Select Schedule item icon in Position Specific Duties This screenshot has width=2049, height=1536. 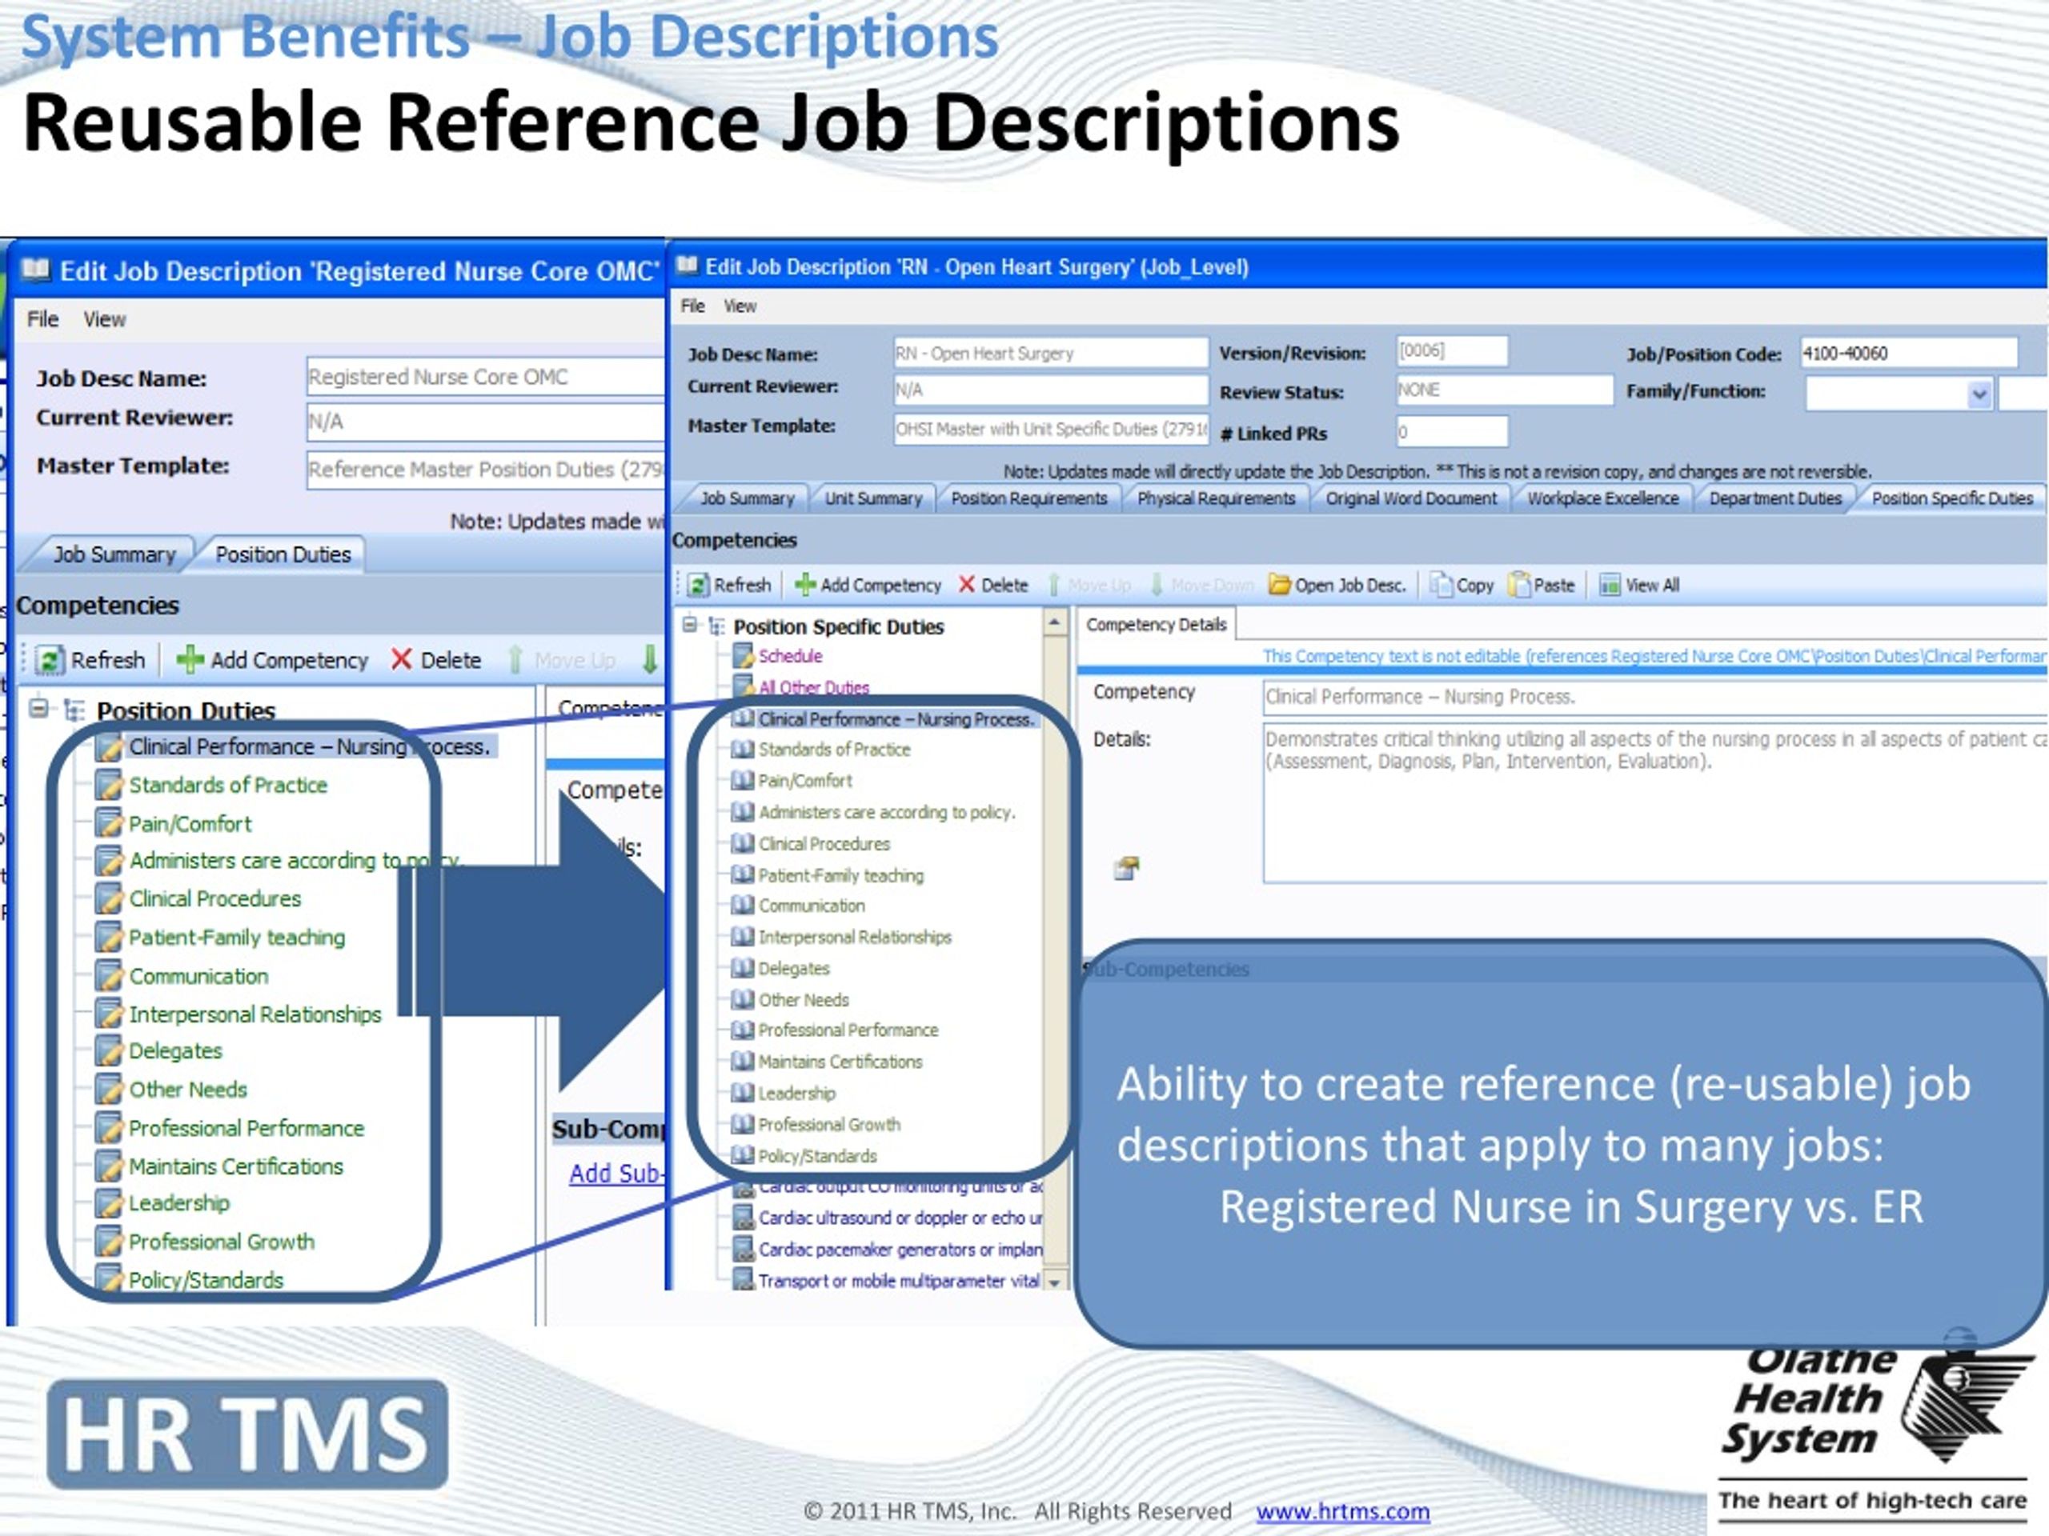(743, 657)
